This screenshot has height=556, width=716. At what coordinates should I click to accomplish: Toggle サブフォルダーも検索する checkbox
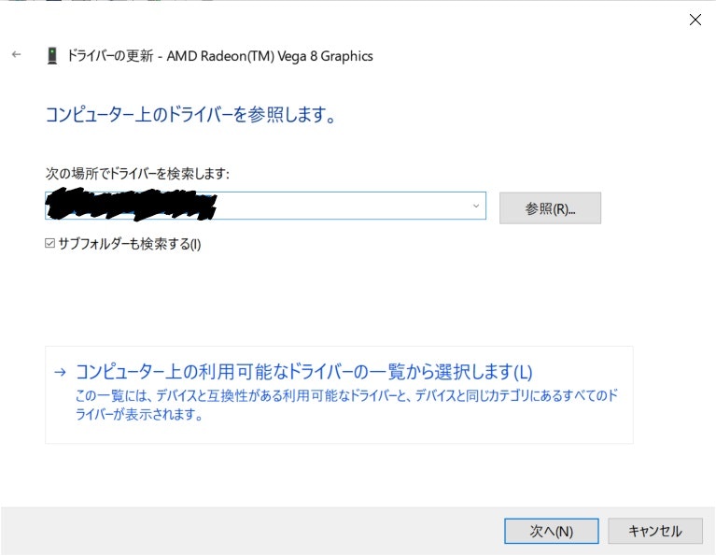coord(49,243)
